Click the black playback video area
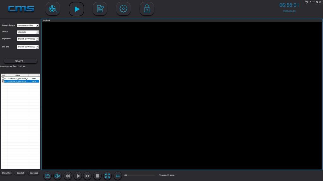The width and height of the screenshot is (323, 181). tap(182, 96)
